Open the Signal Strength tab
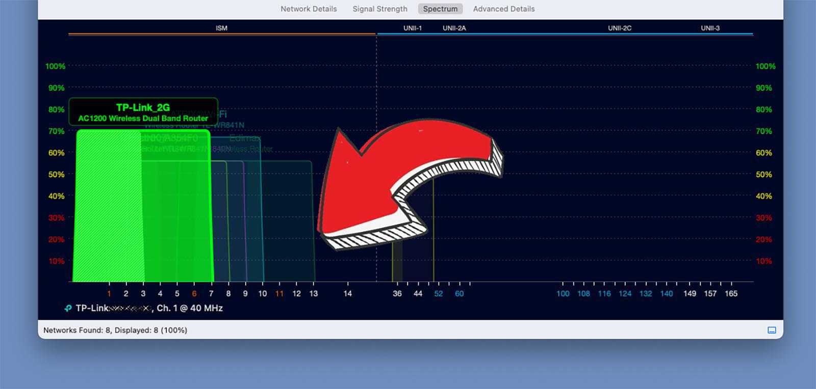Viewport: 816px width, 389px height. (380, 9)
